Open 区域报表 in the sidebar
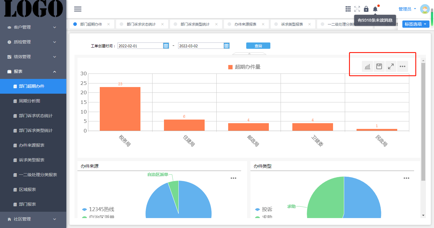The height and width of the screenshot is (228, 434). click(33, 189)
